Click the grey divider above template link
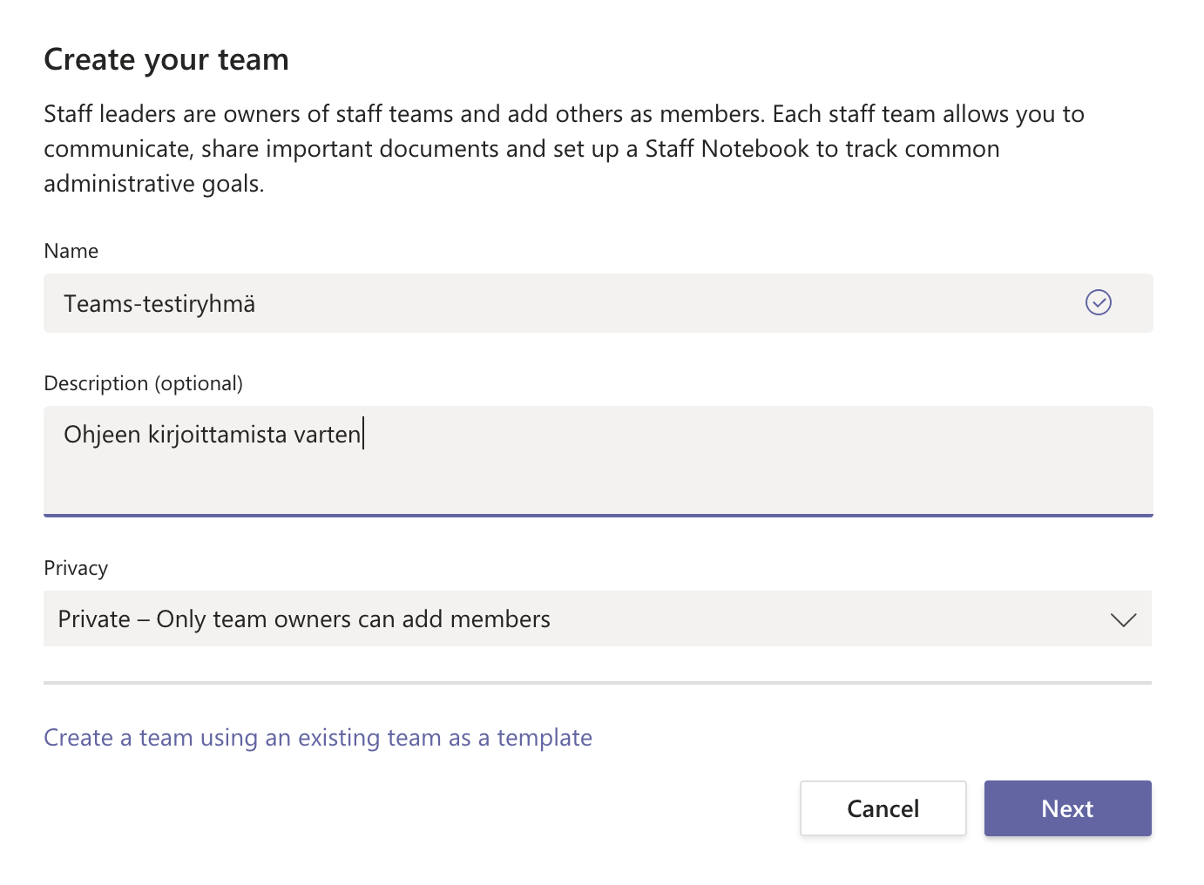The height and width of the screenshot is (885, 1204). click(x=598, y=683)
